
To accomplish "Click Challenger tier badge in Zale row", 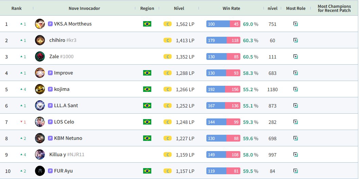I will (x=168, y=56).
